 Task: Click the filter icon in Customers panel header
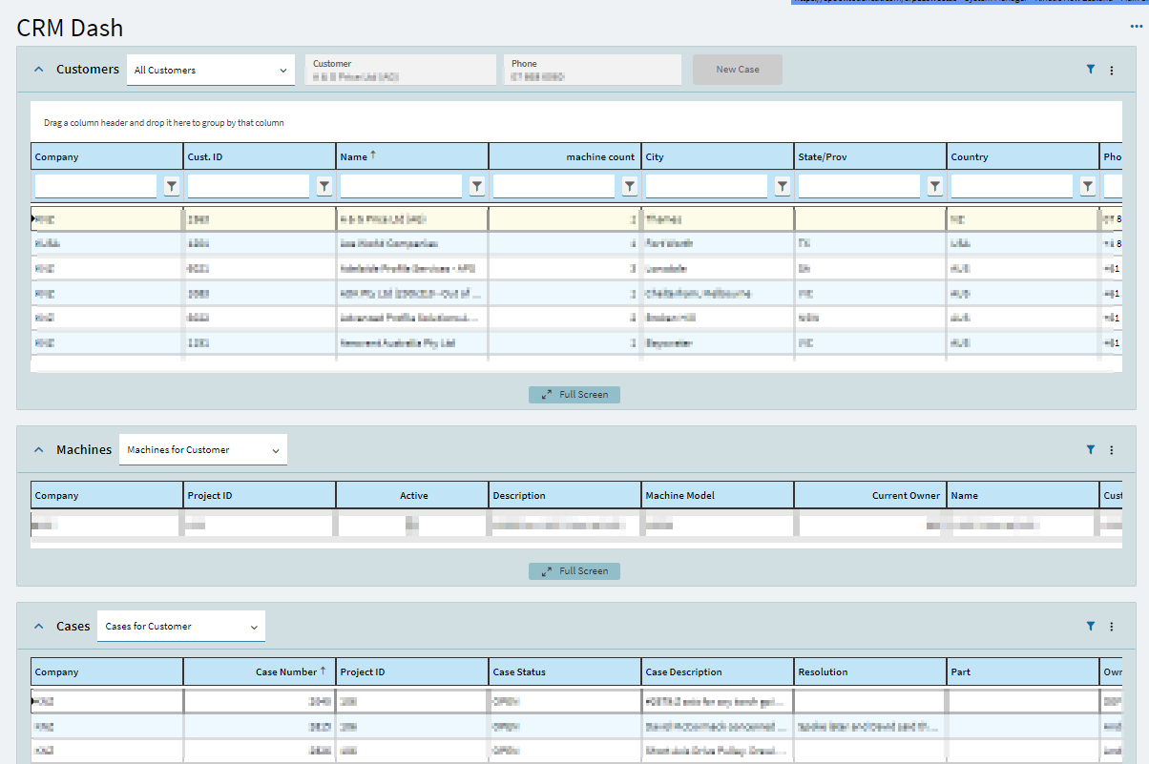[1091, 70]
